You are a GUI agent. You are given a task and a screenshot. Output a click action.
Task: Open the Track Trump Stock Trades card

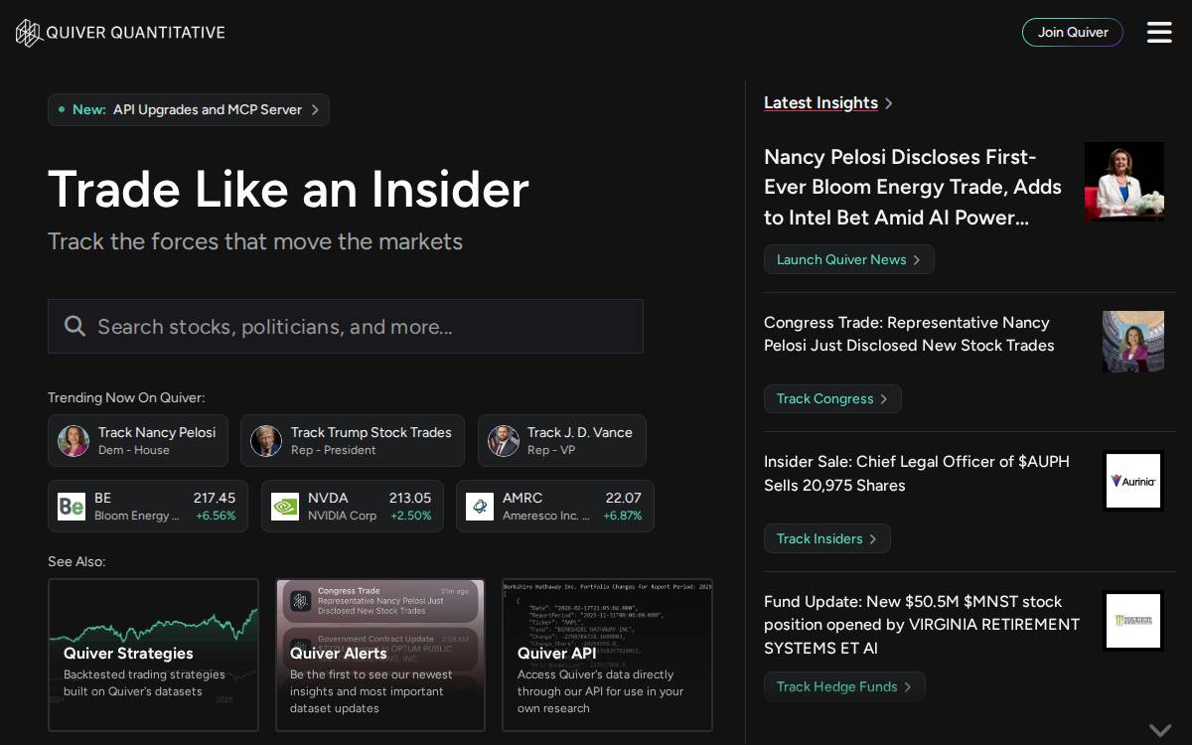[x=353, y=441]
